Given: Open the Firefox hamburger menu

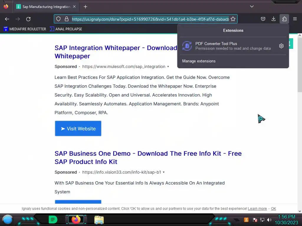Looking at the screenshot, I should click(295, 19).
